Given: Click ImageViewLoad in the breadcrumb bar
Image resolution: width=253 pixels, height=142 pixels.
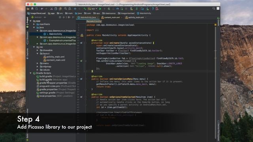Looking at the screenshot, I should [x=37, y=13].
